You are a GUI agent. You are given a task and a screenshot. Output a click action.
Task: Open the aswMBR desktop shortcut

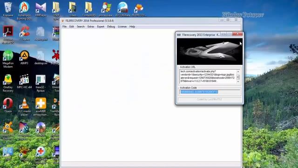pos(41,107)
